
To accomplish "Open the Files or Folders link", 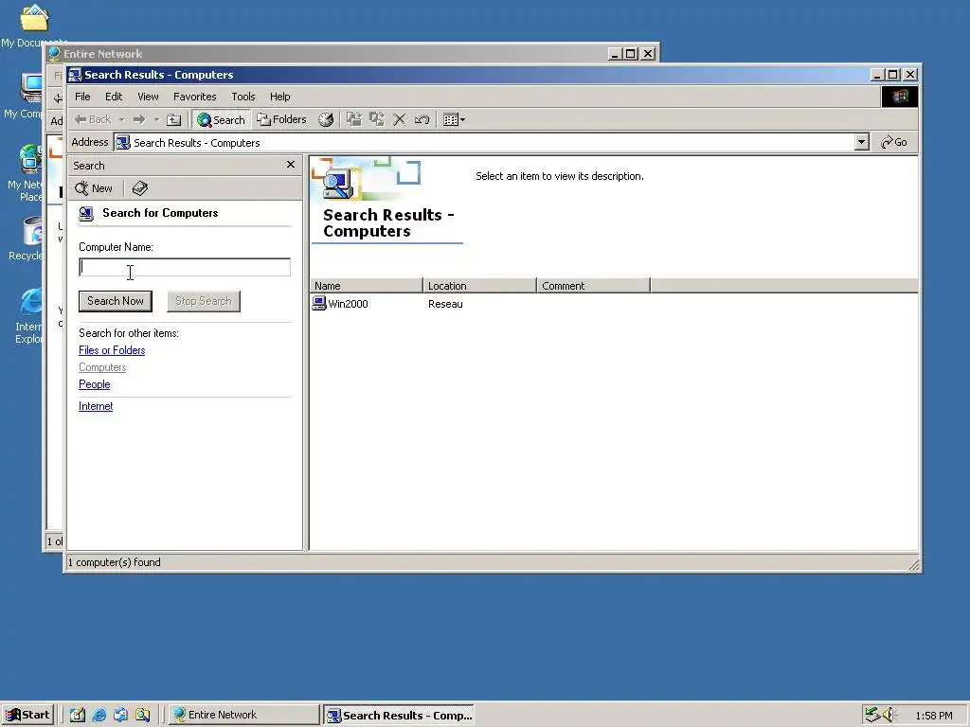I will point(112,350).
